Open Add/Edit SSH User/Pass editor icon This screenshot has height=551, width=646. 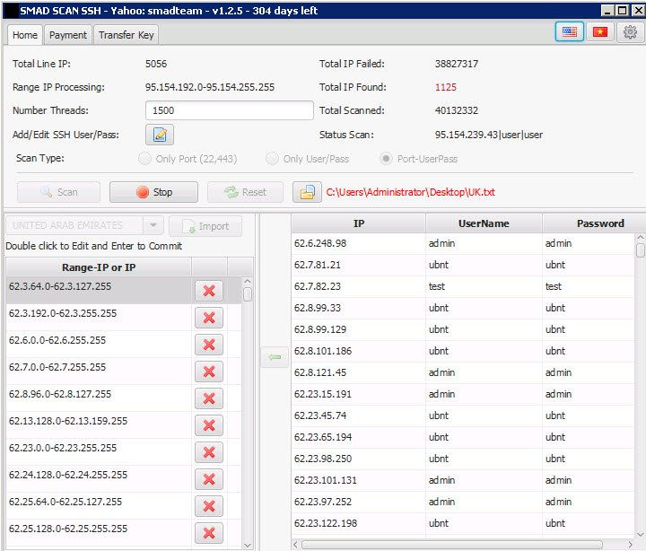[x=160, y=135]
